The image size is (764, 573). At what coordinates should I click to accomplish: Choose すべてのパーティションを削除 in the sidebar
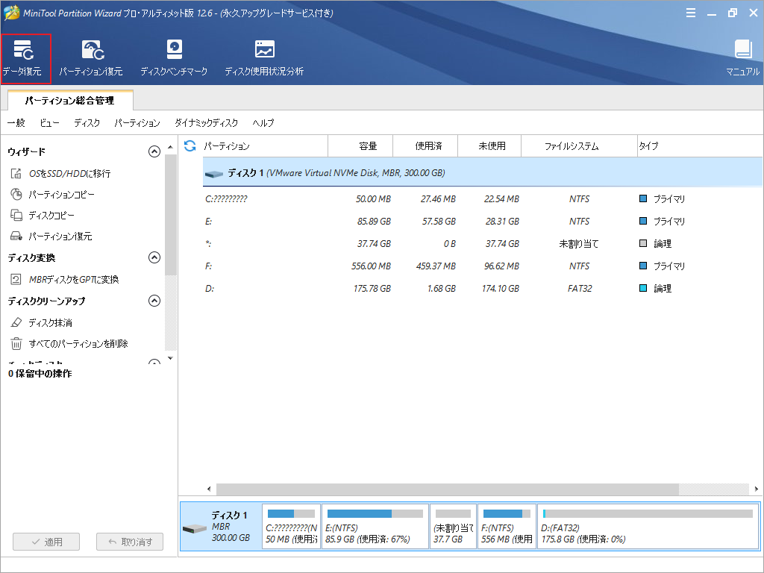[78, 344]
